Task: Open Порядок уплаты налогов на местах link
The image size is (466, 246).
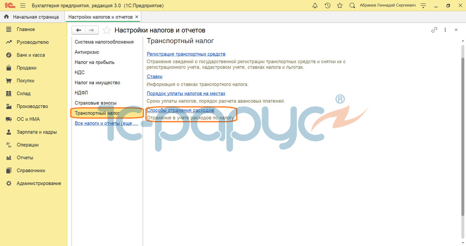Action: (186, 93)
